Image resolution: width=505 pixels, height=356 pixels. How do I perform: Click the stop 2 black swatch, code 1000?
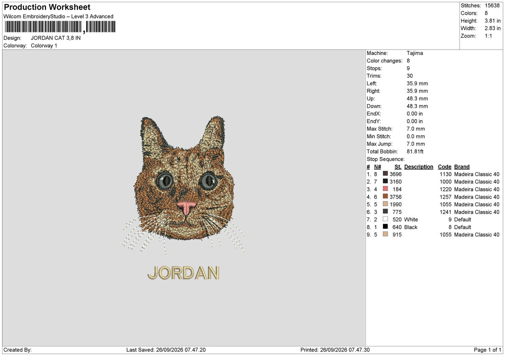385,181
